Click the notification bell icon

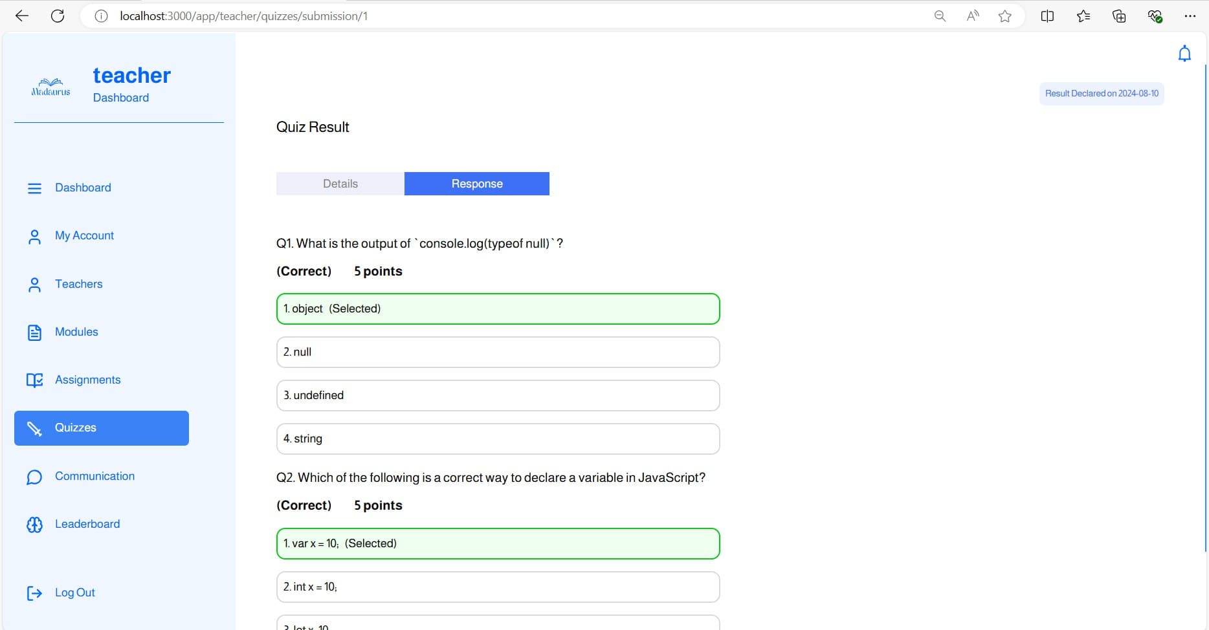pos(1184,54)
